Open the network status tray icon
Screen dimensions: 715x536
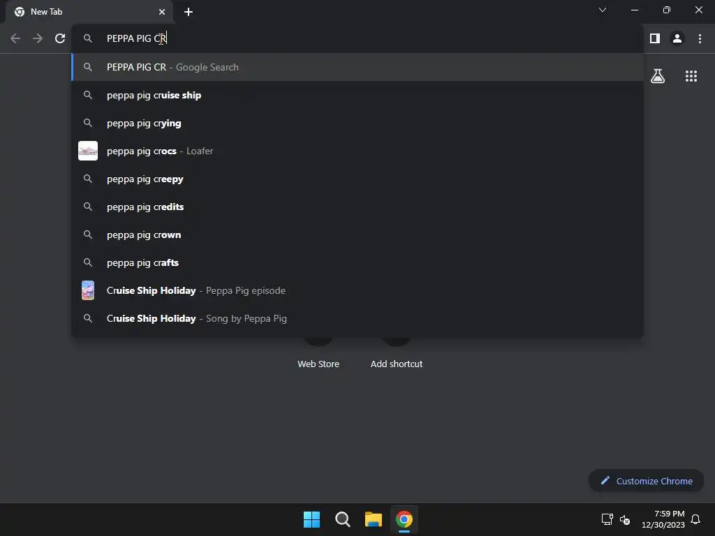(x=607, y=519)
